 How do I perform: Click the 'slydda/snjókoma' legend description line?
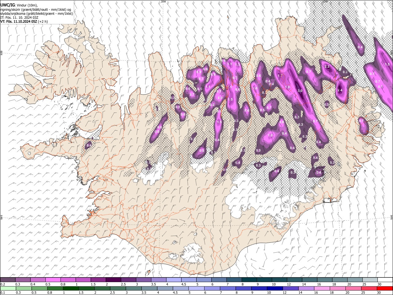pyautogui.click(x=37, y=14)
